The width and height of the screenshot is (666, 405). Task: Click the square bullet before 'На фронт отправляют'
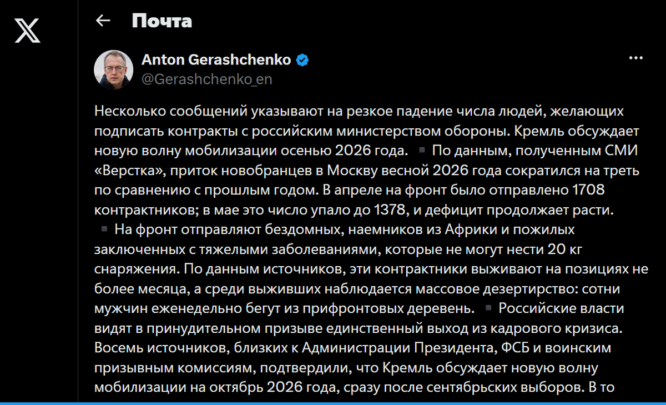click(x=104, y=229)
